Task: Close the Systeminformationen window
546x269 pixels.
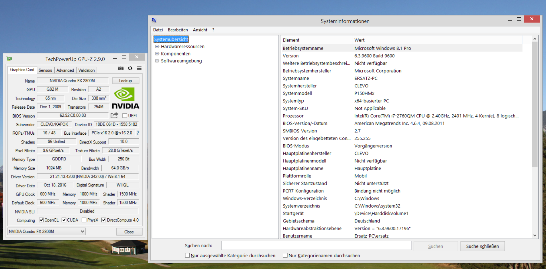Action: coord(532,19)
